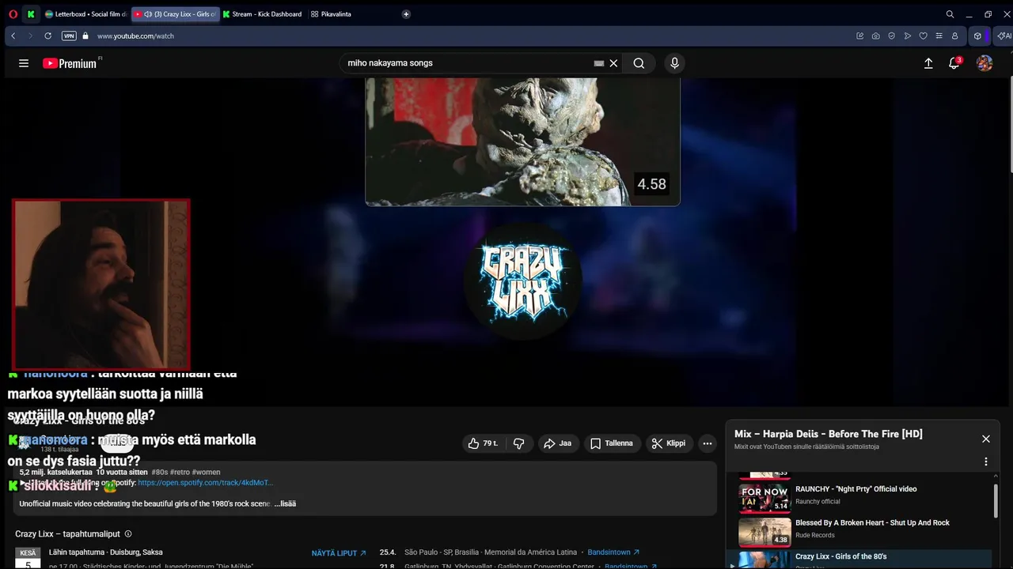Expand description with ...lisää
This screenshot has width=1013, height=569.
point(285,503)
